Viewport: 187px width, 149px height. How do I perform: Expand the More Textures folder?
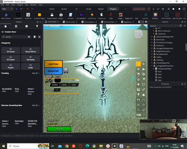(x=154, y=31)
